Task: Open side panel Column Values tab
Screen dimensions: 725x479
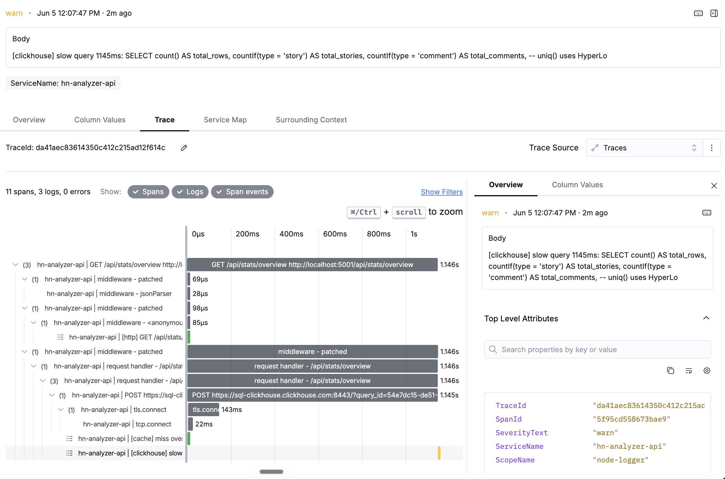Action: coord(577,185)
